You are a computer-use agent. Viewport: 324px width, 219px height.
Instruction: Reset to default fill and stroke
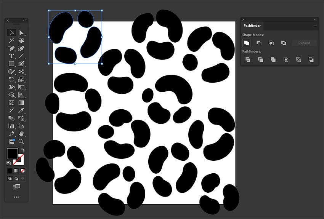pos(9,163)
